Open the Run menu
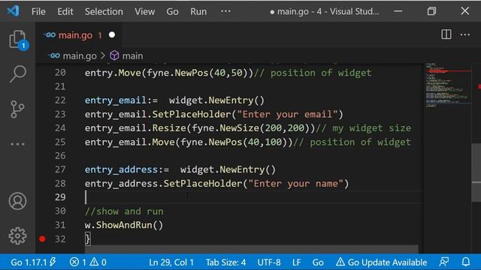 point(198,12)
